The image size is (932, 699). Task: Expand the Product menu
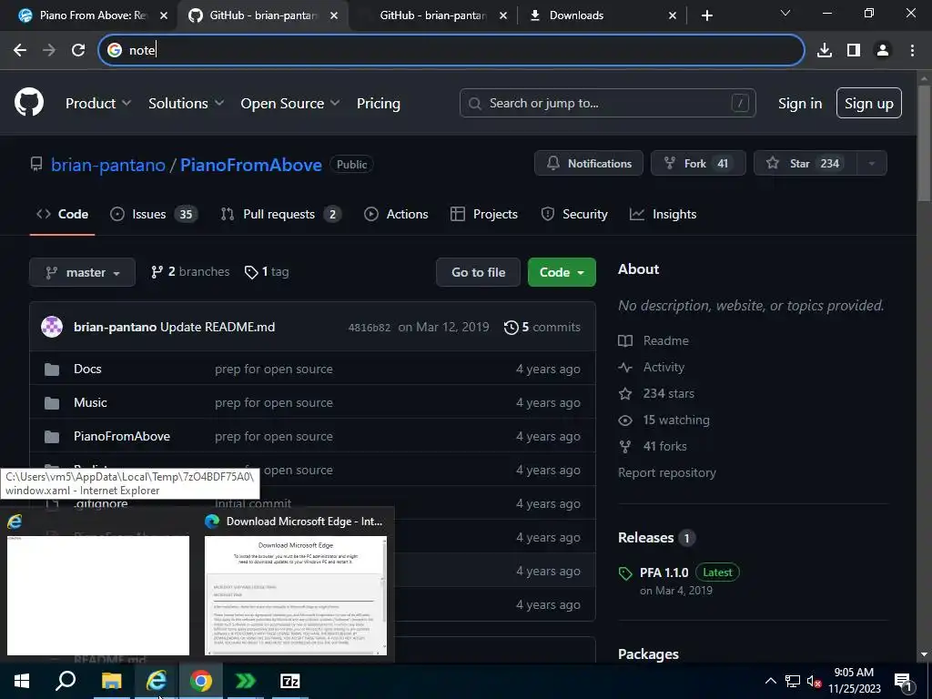98,103
